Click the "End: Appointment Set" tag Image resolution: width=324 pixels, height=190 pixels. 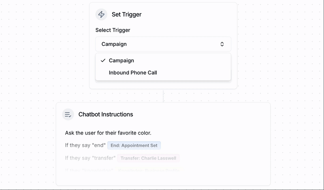(134, 145)
